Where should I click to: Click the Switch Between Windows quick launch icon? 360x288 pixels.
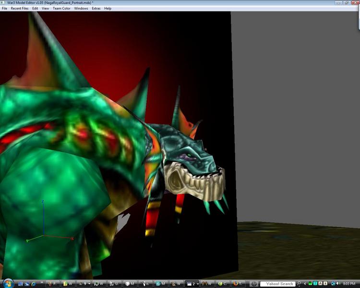click(x=27, y=284)
